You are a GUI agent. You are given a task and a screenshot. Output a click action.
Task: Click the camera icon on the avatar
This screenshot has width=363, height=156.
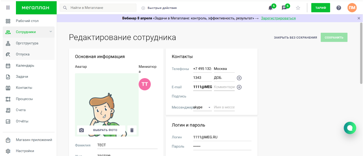[x=81, y=130]
